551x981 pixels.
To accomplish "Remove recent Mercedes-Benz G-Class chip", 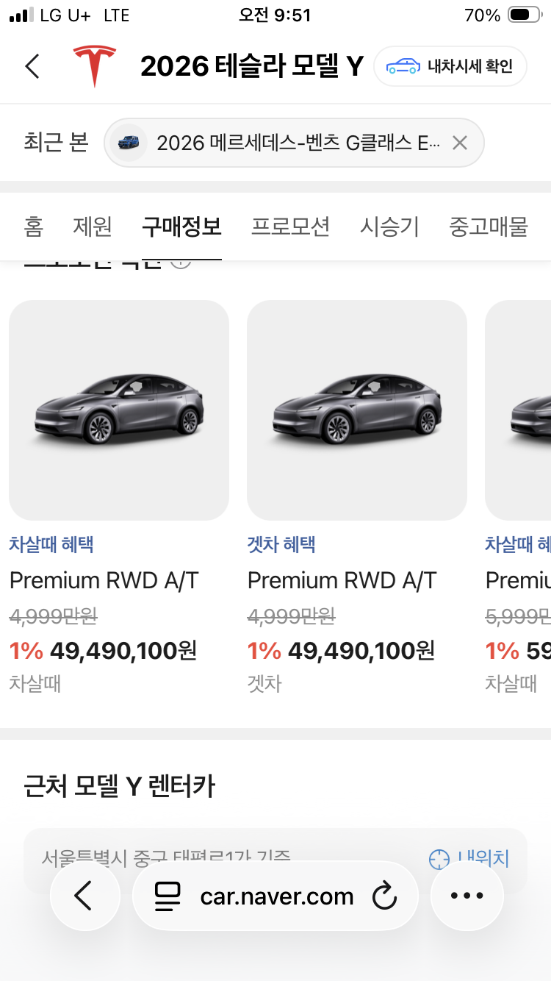I will click(x=460, y=143).
